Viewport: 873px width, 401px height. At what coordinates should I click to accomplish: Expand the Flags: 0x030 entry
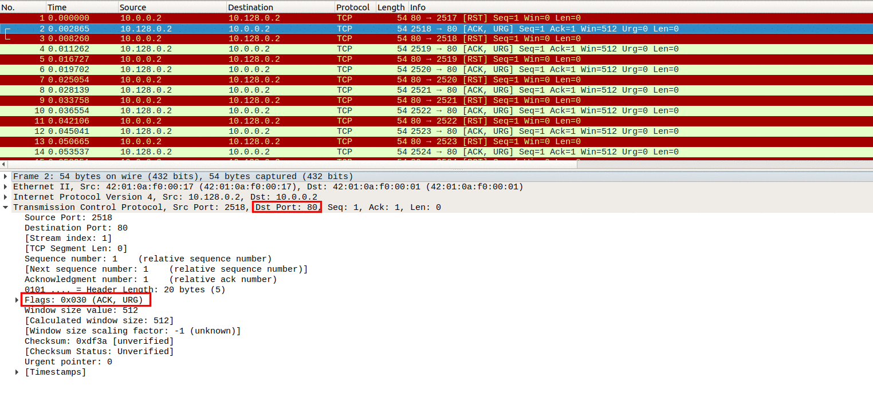point(17,300)
